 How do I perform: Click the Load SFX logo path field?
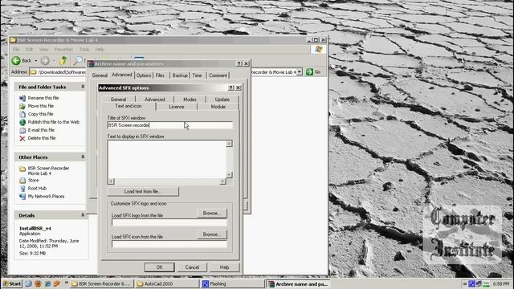[x=169, y=223]
